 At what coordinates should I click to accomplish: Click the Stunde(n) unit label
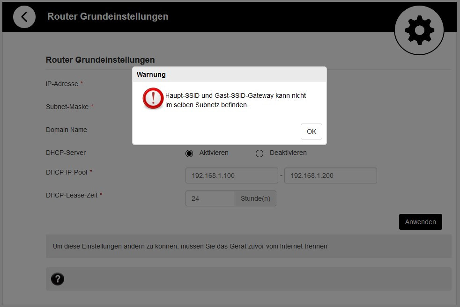pyautogui.click(x=255, y=198)
